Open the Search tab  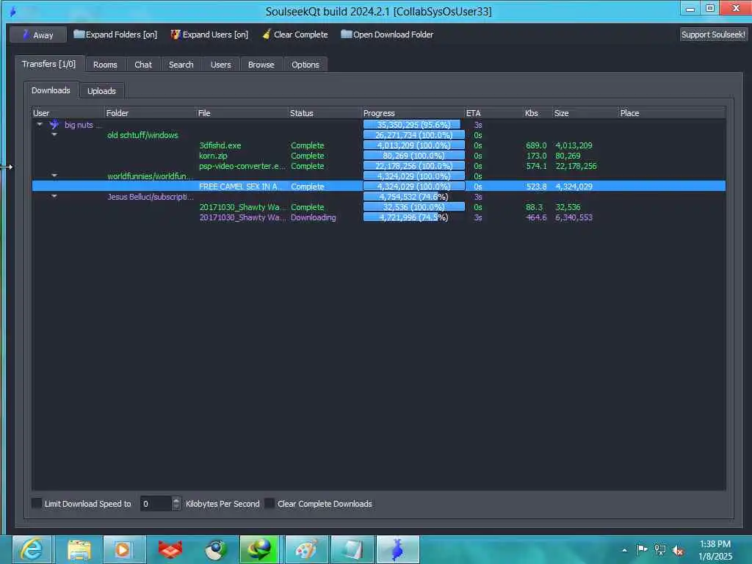click(x=181, y=65)
